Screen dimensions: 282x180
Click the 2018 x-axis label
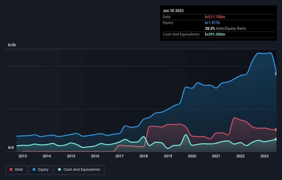point(144,156)
